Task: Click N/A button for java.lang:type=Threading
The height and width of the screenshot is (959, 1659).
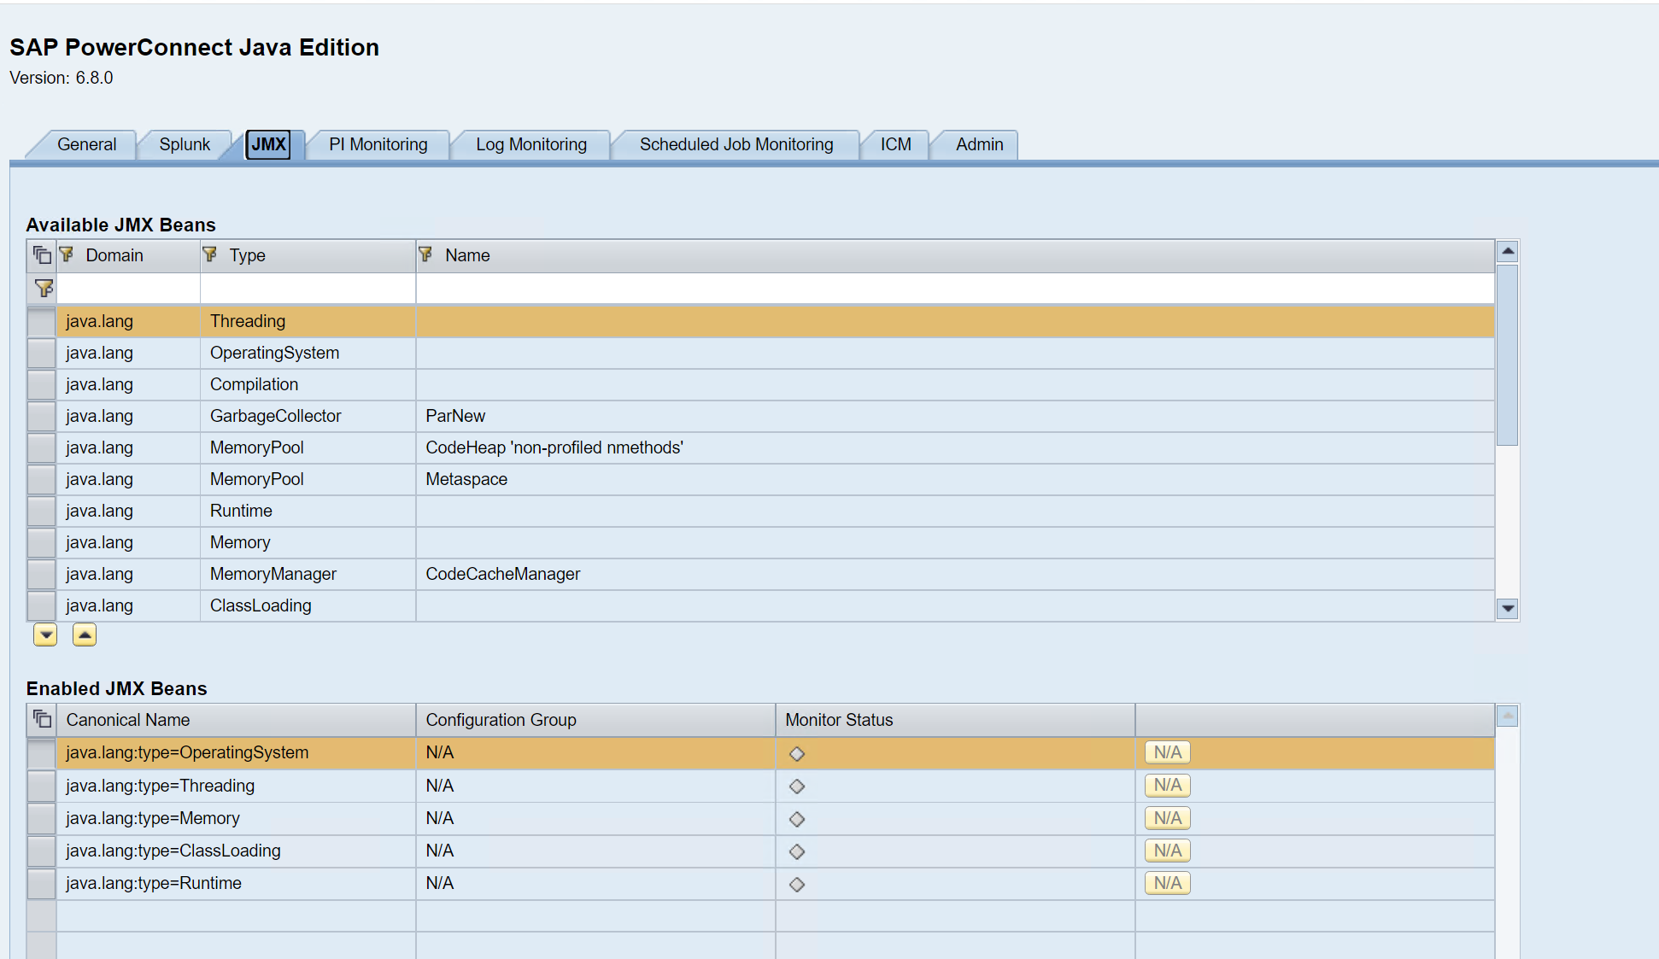Action: tap(1167, 786)
